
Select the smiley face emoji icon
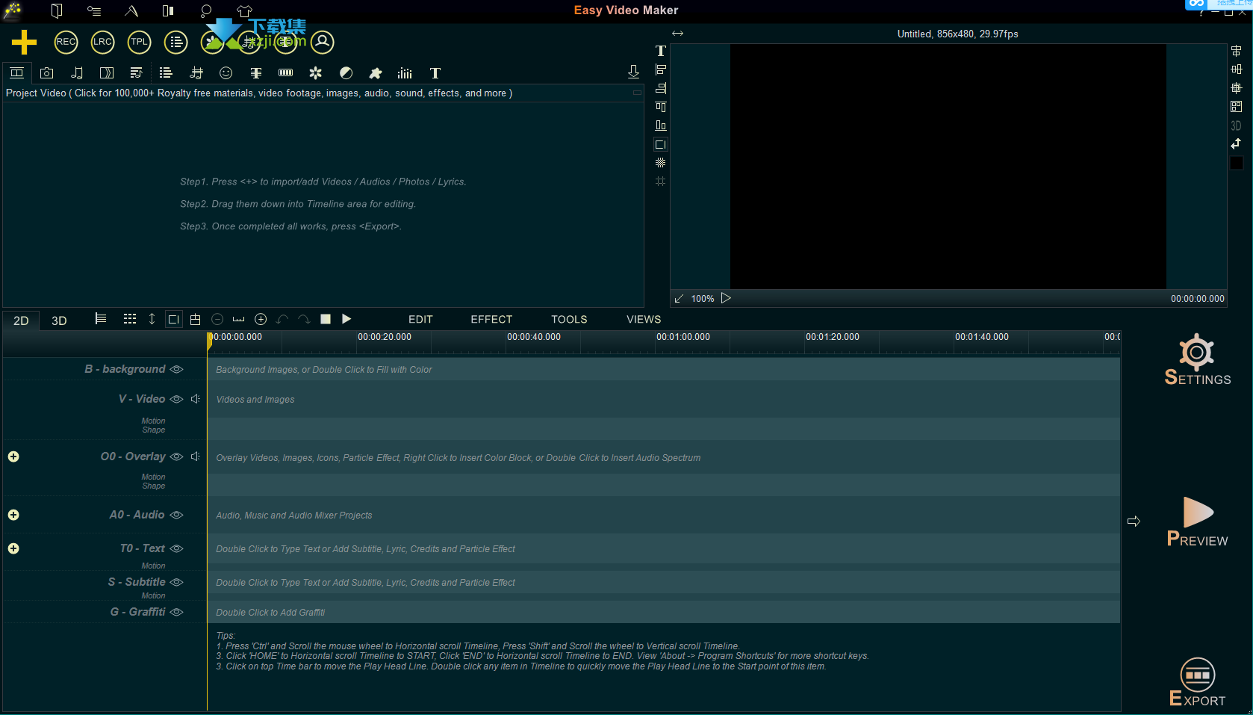226,72
